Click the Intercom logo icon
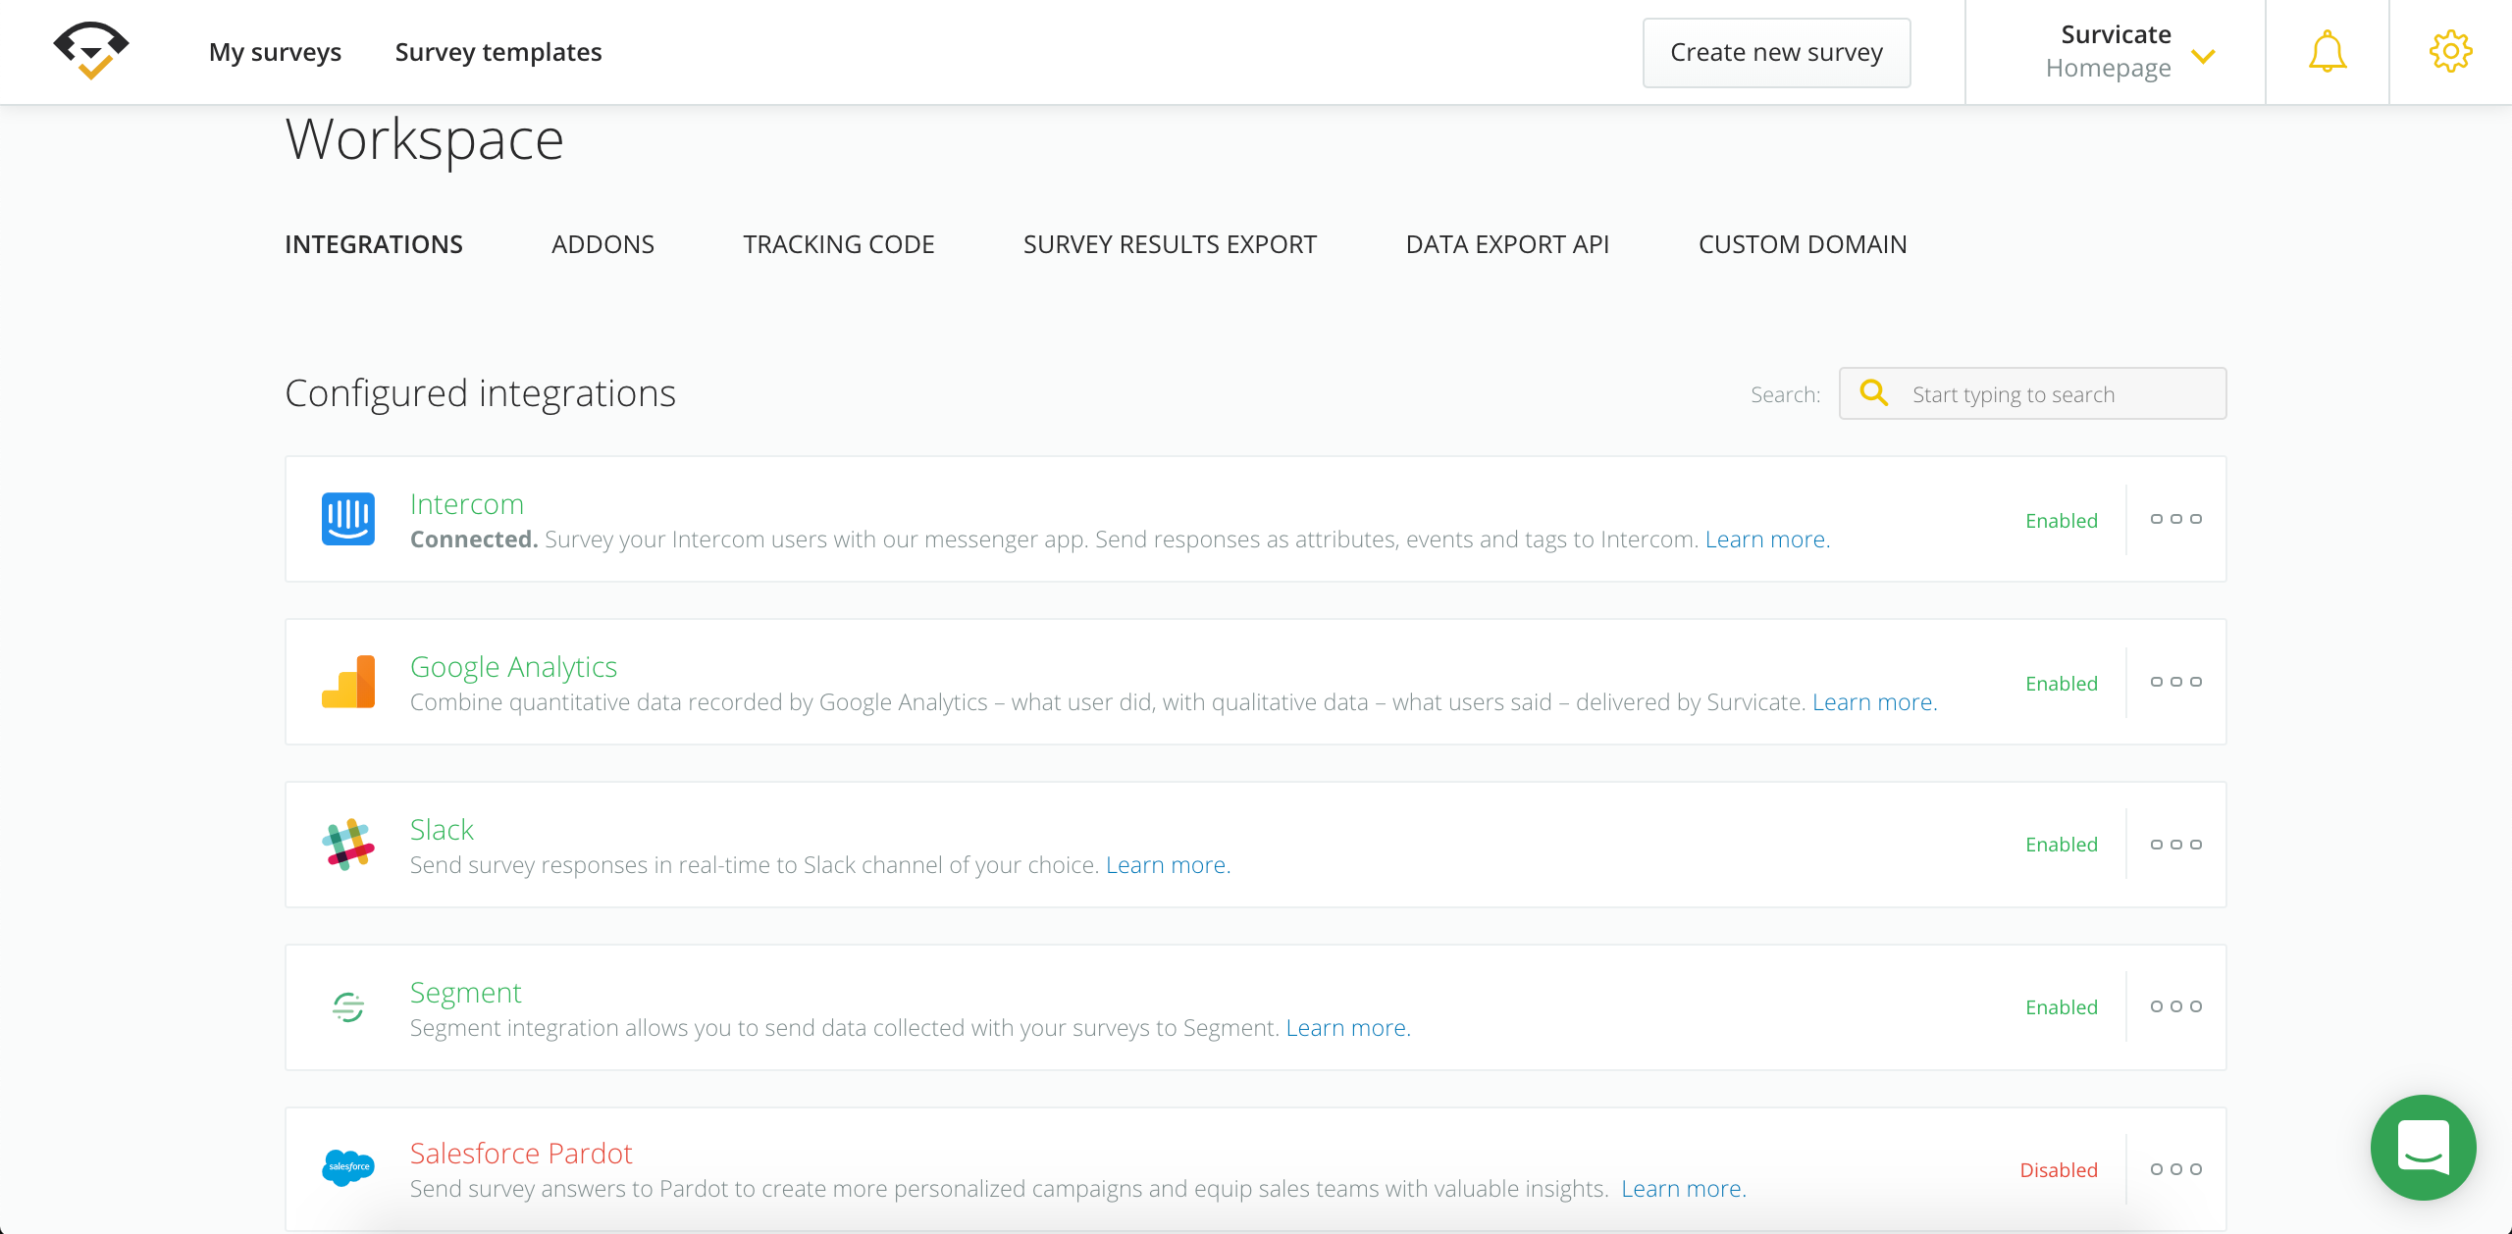Image resolution: width=2512 pixels, height=1234 pixels. click(x=348, y=519)
